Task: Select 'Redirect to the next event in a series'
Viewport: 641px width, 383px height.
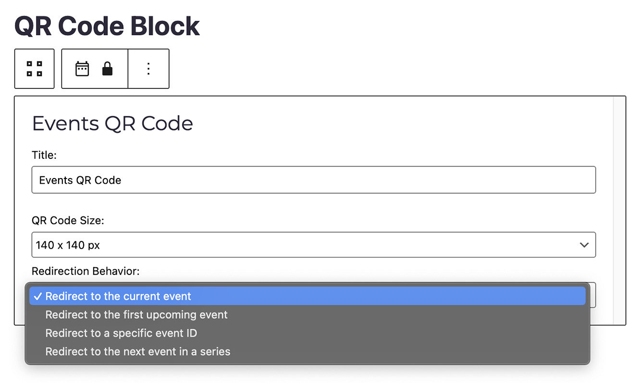Action: tap(138, 352)
